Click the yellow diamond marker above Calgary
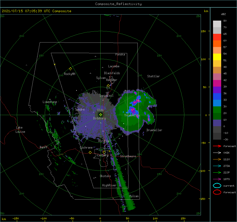 pyautogui.click(x=104, y=152)
